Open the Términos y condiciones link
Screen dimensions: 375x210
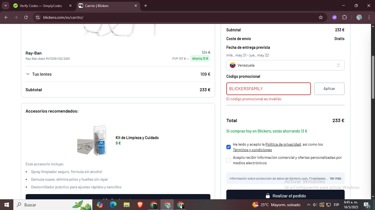(252, 150)
